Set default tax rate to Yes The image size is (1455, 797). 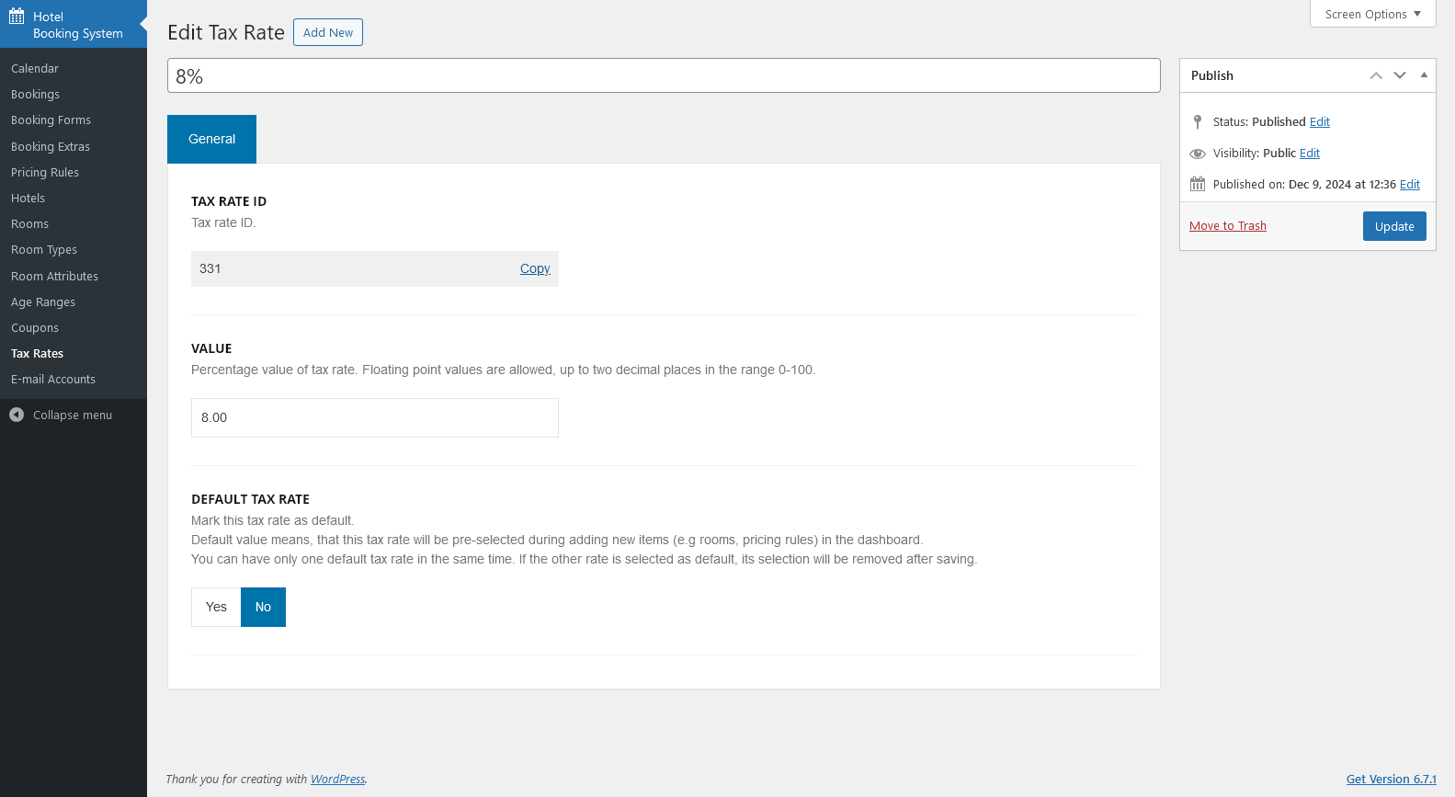click(x=216, y=607)
